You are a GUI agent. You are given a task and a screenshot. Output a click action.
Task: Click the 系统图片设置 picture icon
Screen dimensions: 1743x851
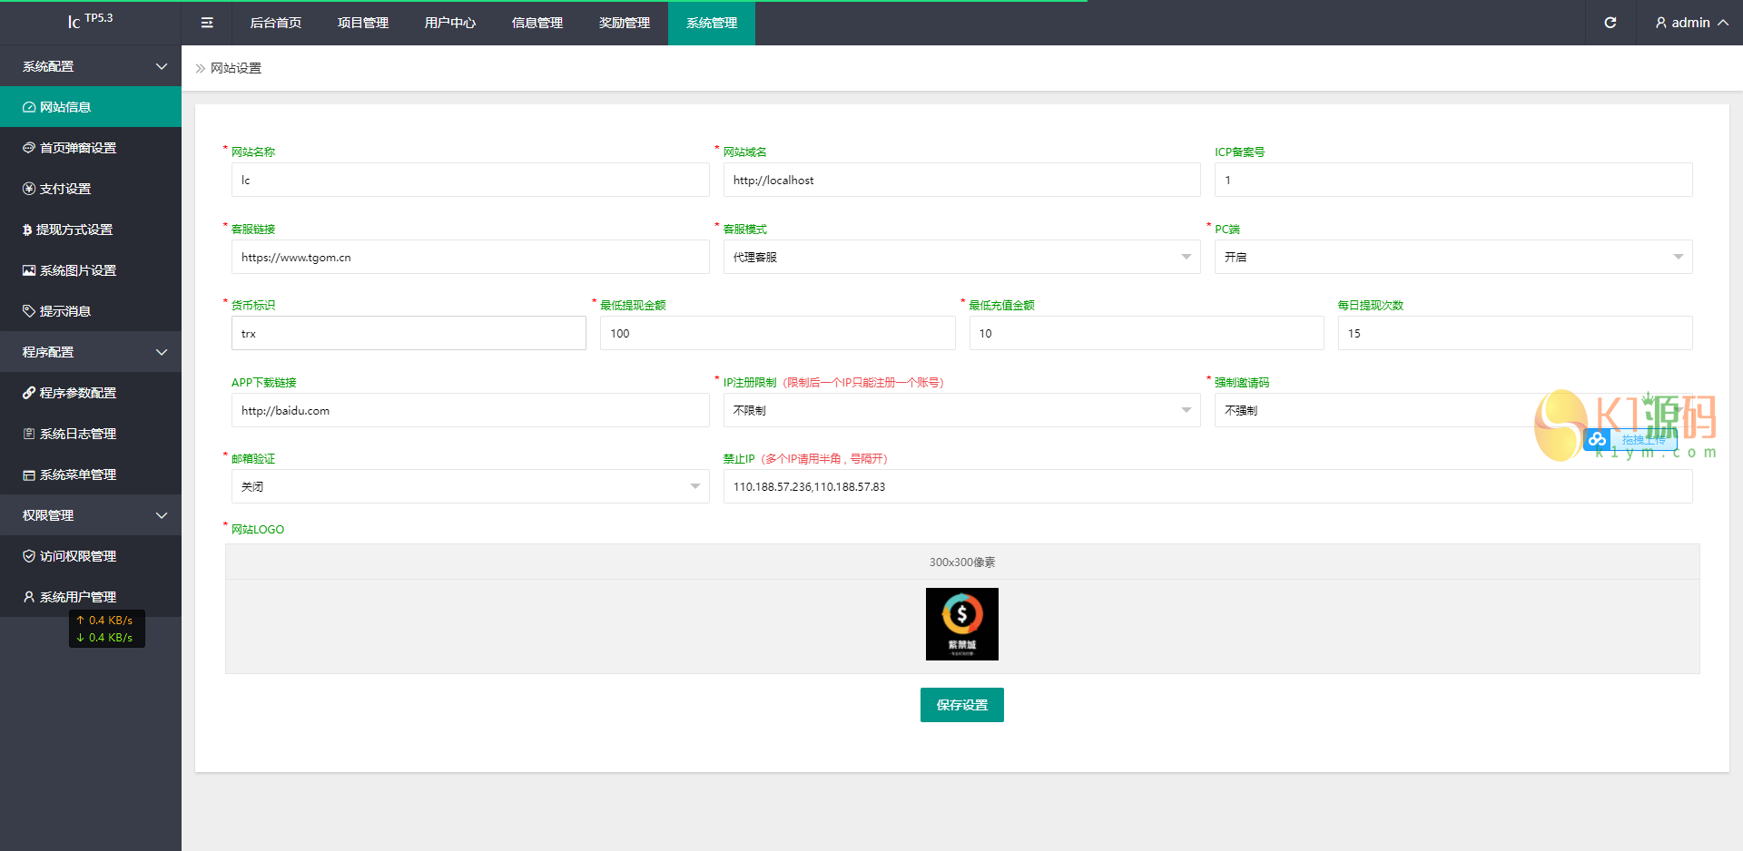29,270
